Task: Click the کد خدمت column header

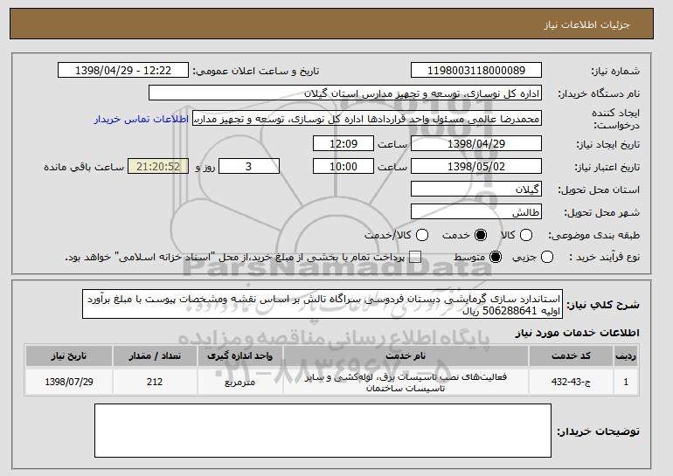Action: click(x=571, y=356)
